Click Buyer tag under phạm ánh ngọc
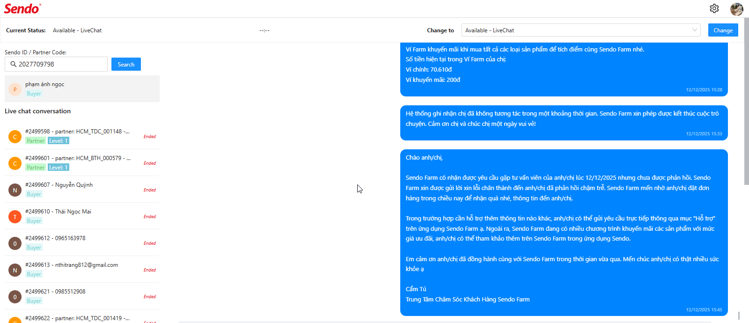 pos(34,94)
